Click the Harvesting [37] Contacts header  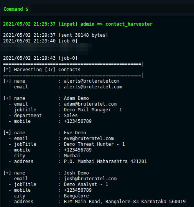point(42,70)
